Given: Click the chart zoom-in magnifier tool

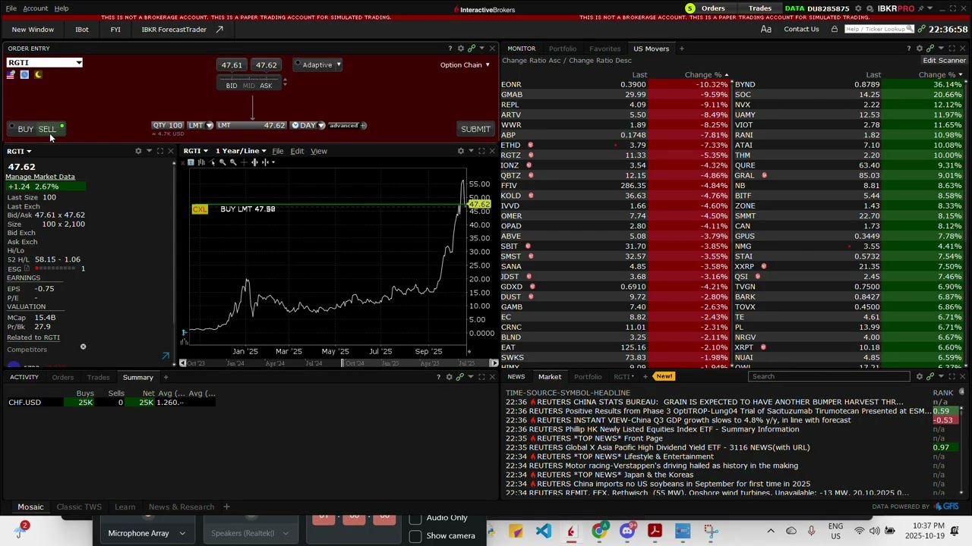Looking at the screenshot, I should click(222, 162).
